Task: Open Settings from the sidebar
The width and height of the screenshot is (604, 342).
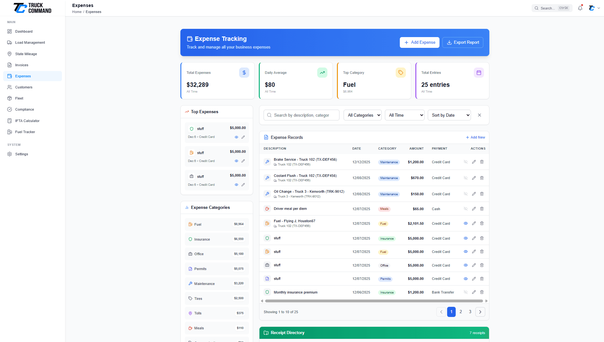Action: click(22, 154)
